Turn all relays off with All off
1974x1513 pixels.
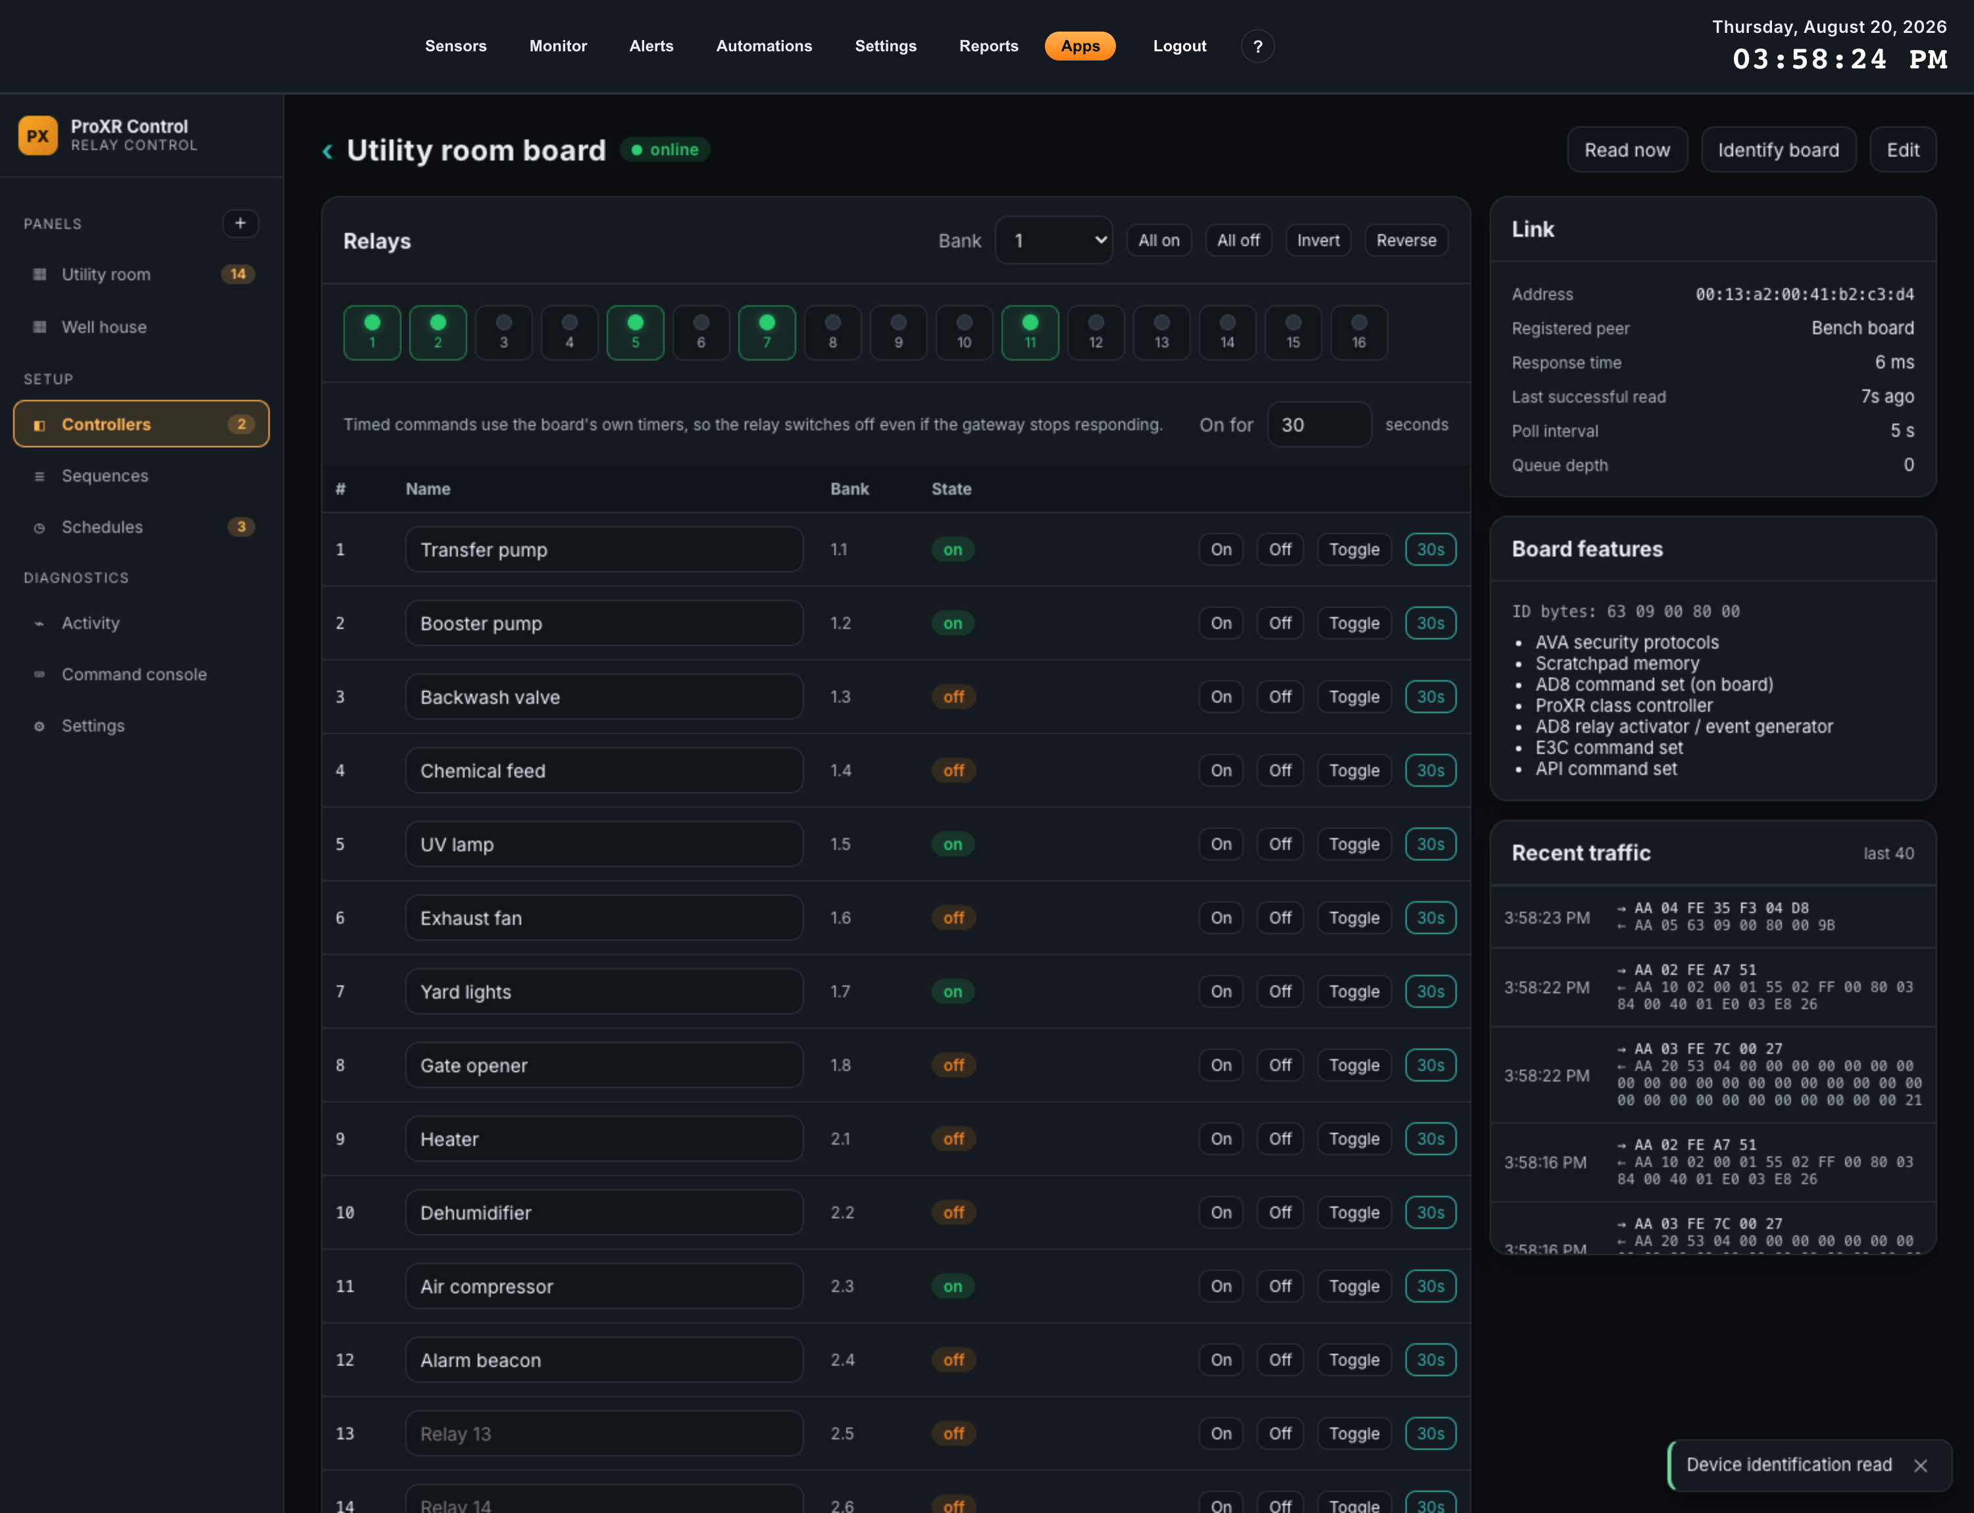(x=1238, y=241)
